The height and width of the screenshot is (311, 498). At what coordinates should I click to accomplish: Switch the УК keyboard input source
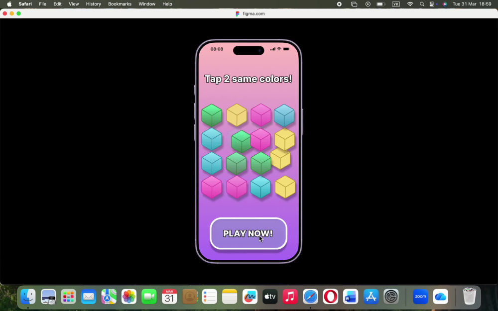[396, 4]
